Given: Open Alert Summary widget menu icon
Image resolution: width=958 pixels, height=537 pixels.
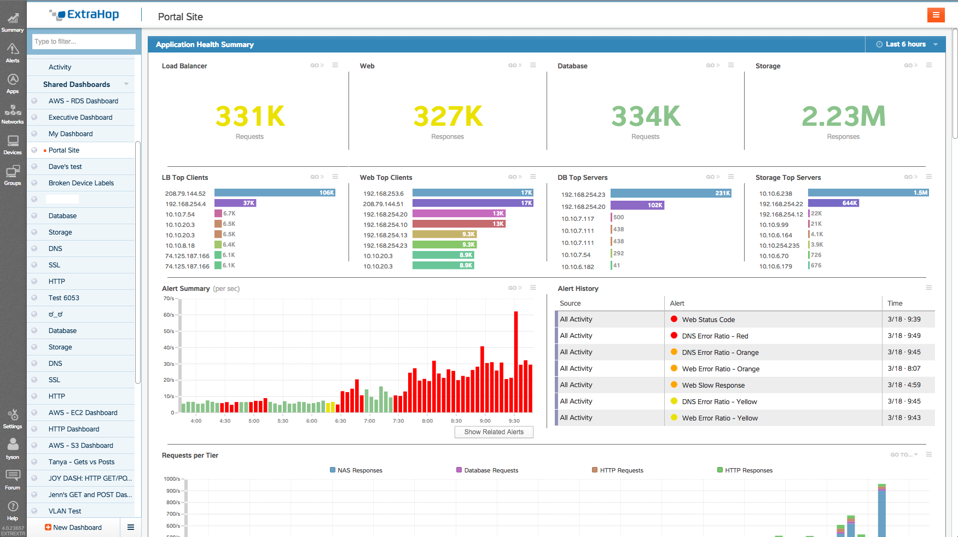Looking at the screenshot, I should 533,288.
